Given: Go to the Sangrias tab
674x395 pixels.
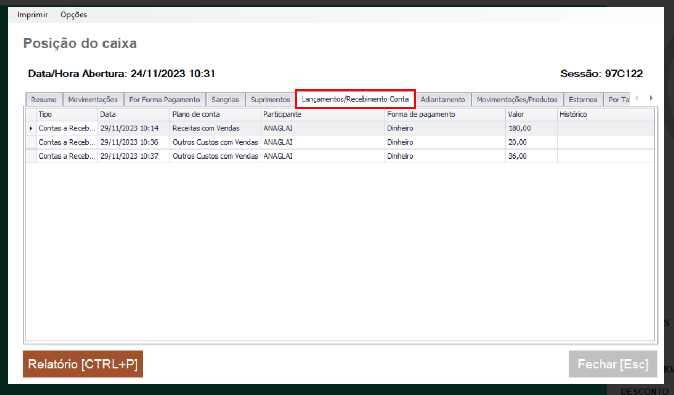Looking at the screenshot, I should tap(225, 100).
